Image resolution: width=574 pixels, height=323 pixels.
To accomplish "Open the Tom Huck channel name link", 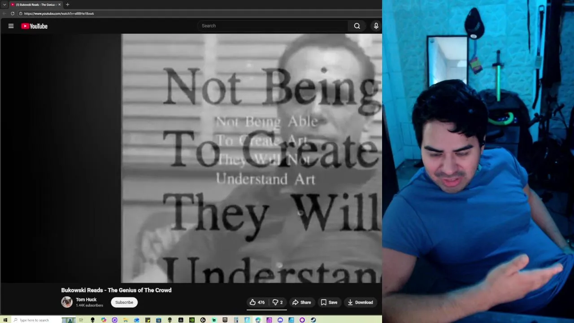I will [x=86, y=299].
